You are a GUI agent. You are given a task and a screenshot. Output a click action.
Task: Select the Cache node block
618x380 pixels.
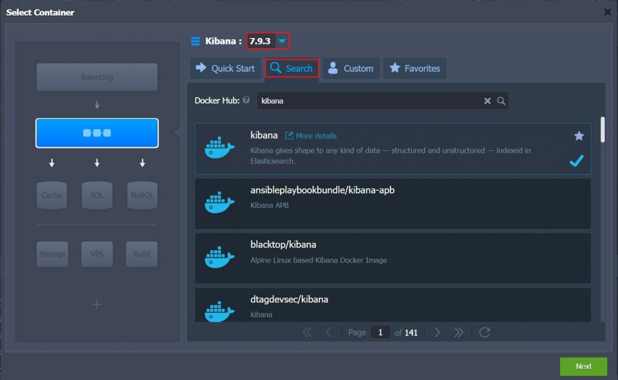52,195
